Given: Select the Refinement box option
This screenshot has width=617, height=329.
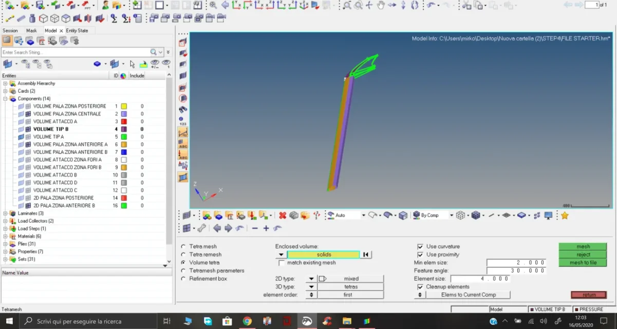Looking at the screenshot, I should click(183, 279).
